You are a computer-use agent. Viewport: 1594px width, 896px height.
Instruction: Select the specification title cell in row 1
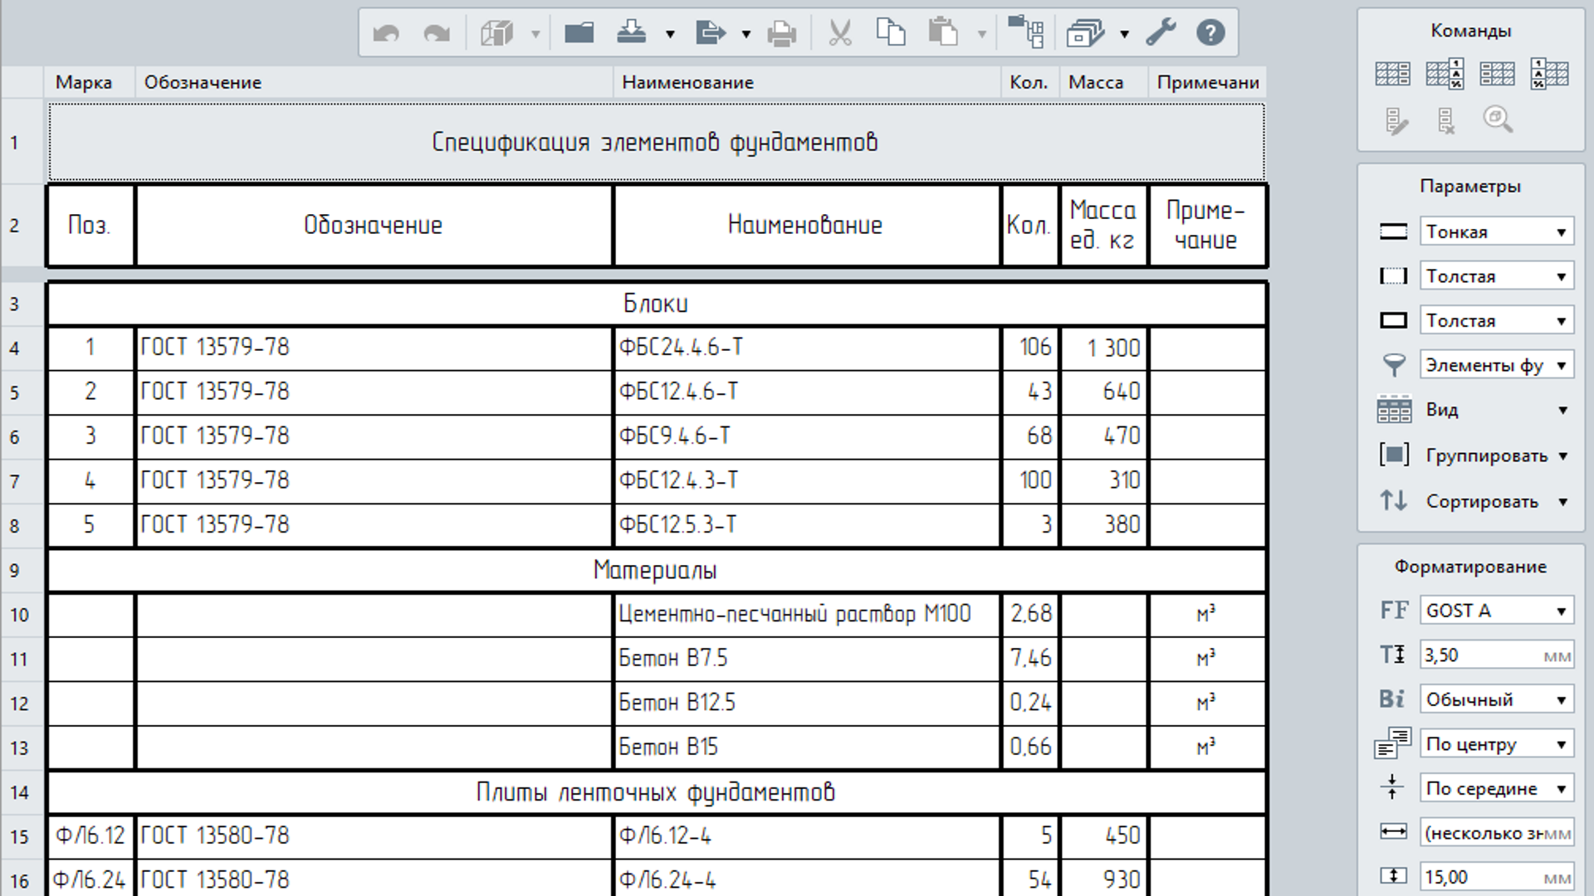coord(656,142)
